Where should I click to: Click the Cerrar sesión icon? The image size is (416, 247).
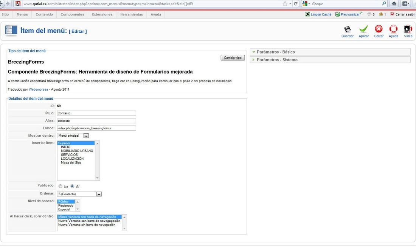tap(392, 14)
